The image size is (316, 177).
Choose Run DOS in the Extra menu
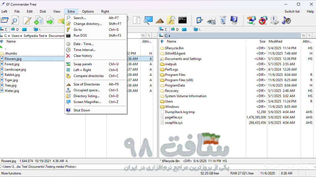pyautogui.click(x=96, y=35)
